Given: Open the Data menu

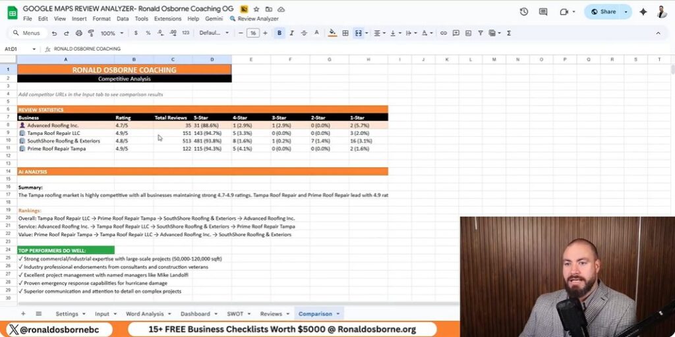Looking at the screenshot, I should click(123, 19).
